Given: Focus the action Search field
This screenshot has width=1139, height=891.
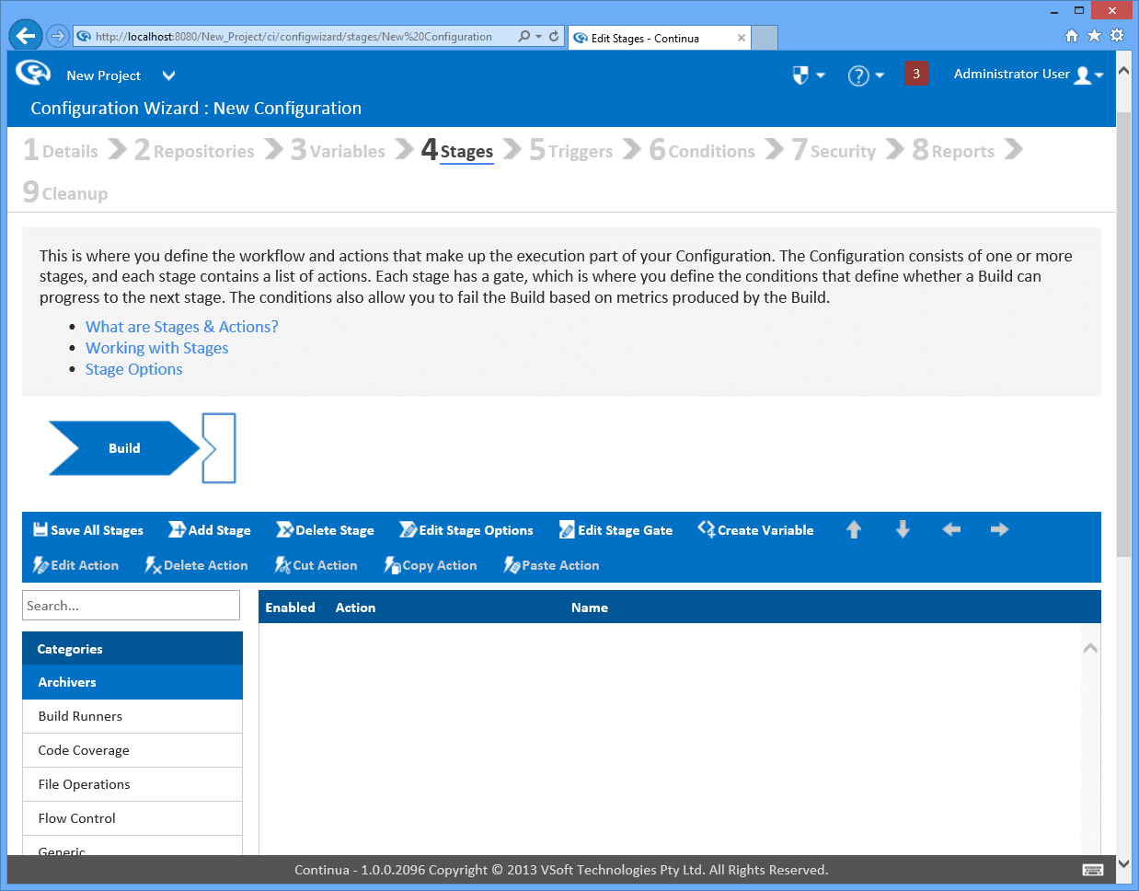Looking at the screenshot, I should point(131,606).
